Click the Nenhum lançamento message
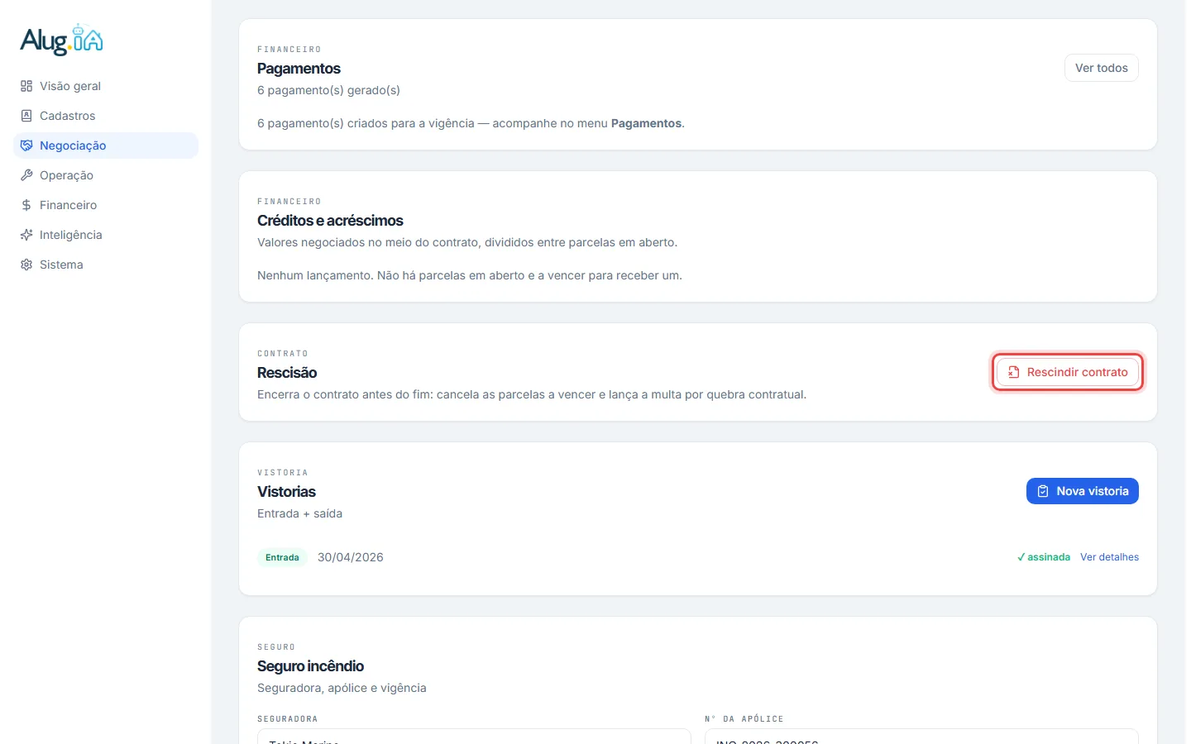This screenshot has width=1191, height=744. coord(470,275)
